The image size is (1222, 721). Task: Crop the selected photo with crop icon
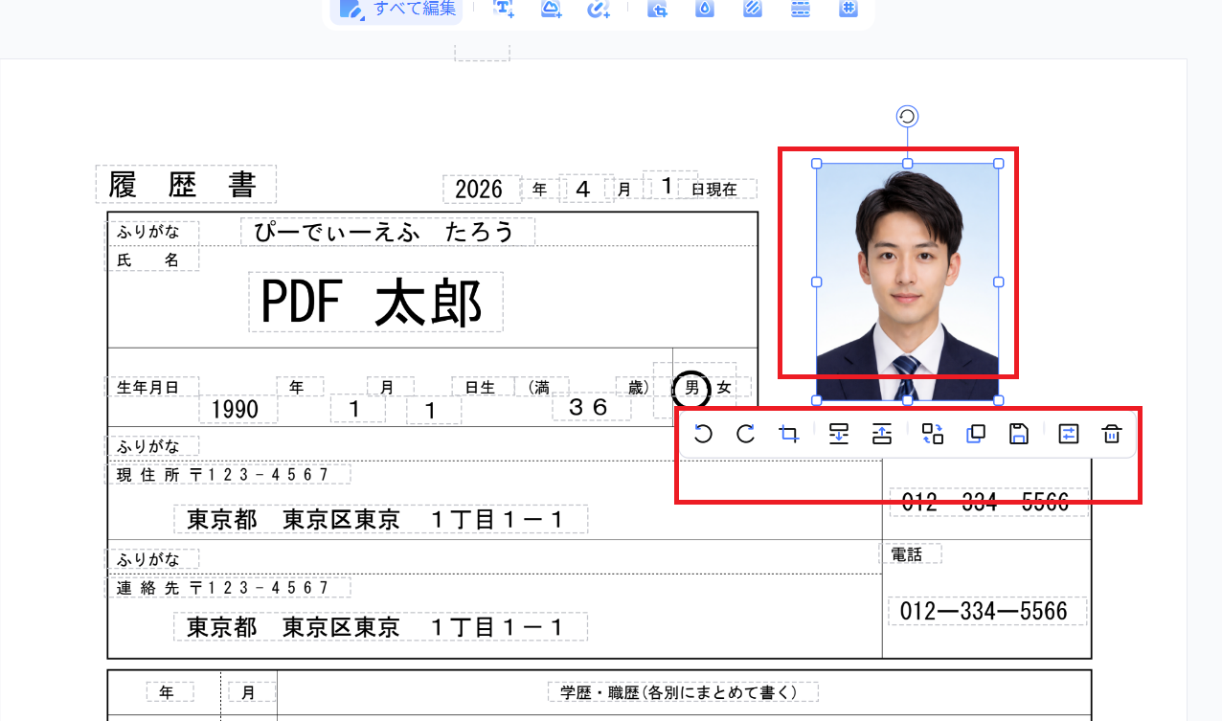[789, 435]
